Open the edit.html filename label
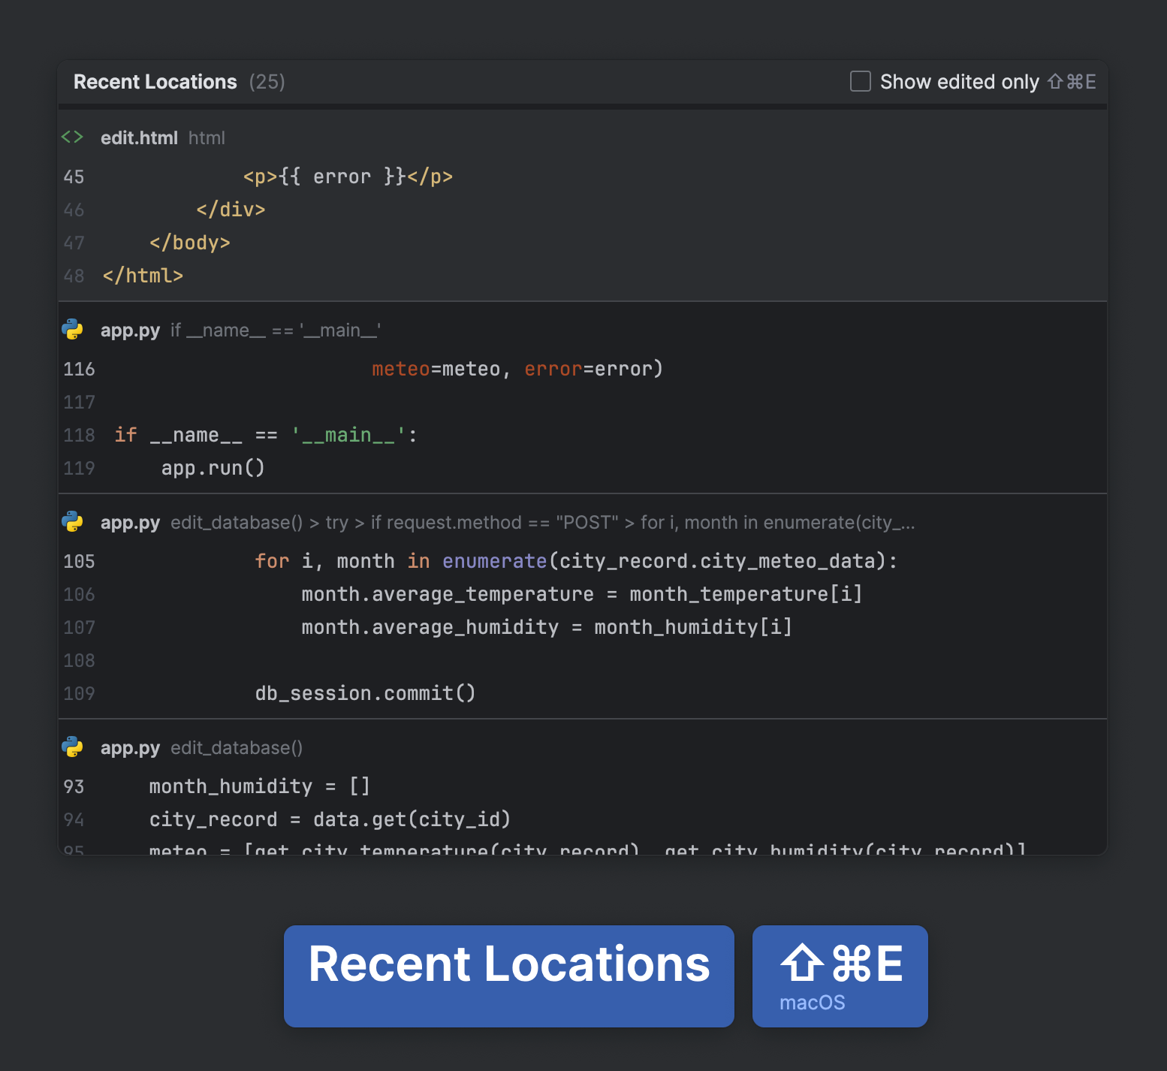 click(x=139, y=137)
